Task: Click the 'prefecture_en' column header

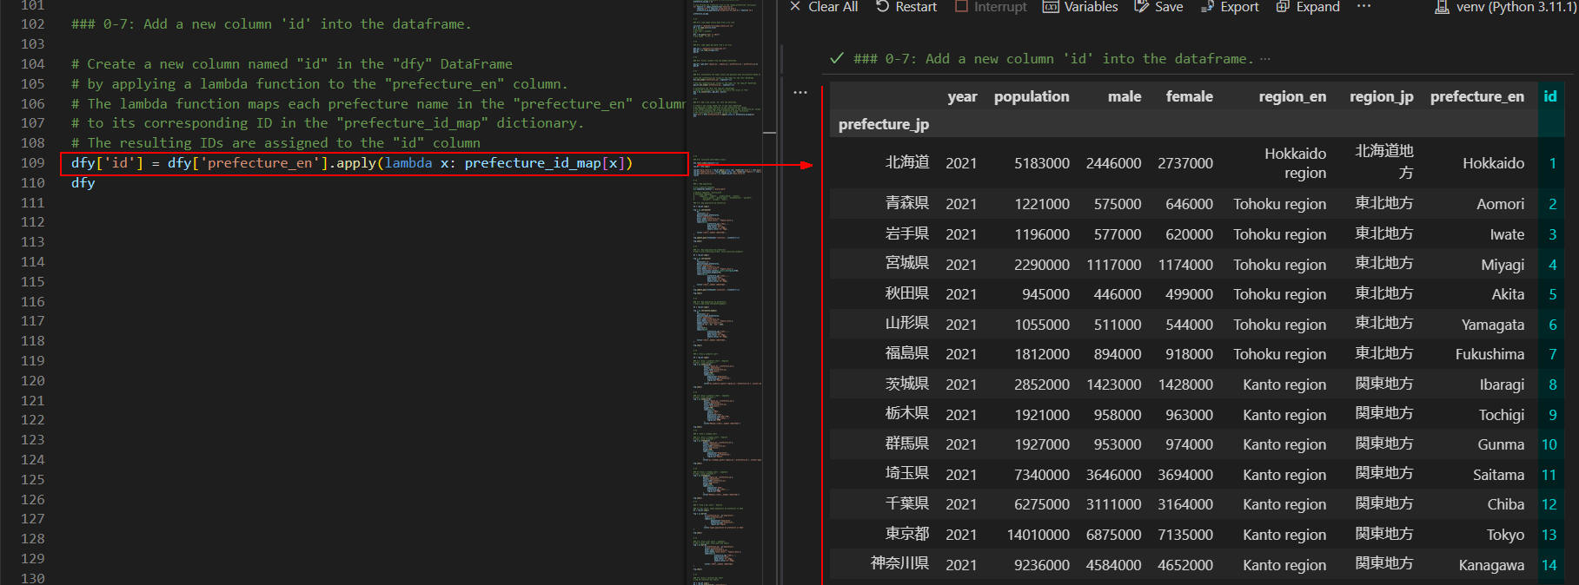Action: click(1476, 96)
